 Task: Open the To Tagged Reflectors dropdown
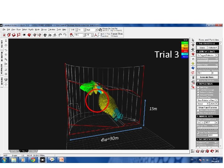coord(207,55)
